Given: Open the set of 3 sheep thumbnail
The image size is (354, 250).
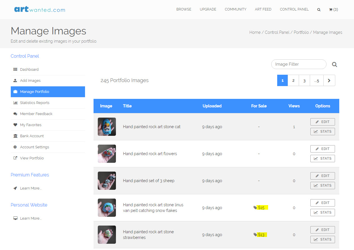Looking at the screenshot, I should click(x=107, y=181).
